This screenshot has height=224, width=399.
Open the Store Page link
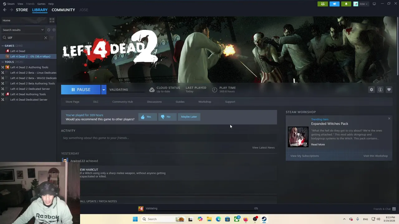coord(72,102)
